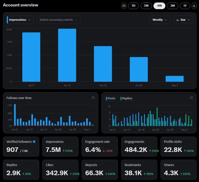The width and height of the screenshot is (199, 182).
Task: Open the Likes 342.9K card
Action: 60,170
